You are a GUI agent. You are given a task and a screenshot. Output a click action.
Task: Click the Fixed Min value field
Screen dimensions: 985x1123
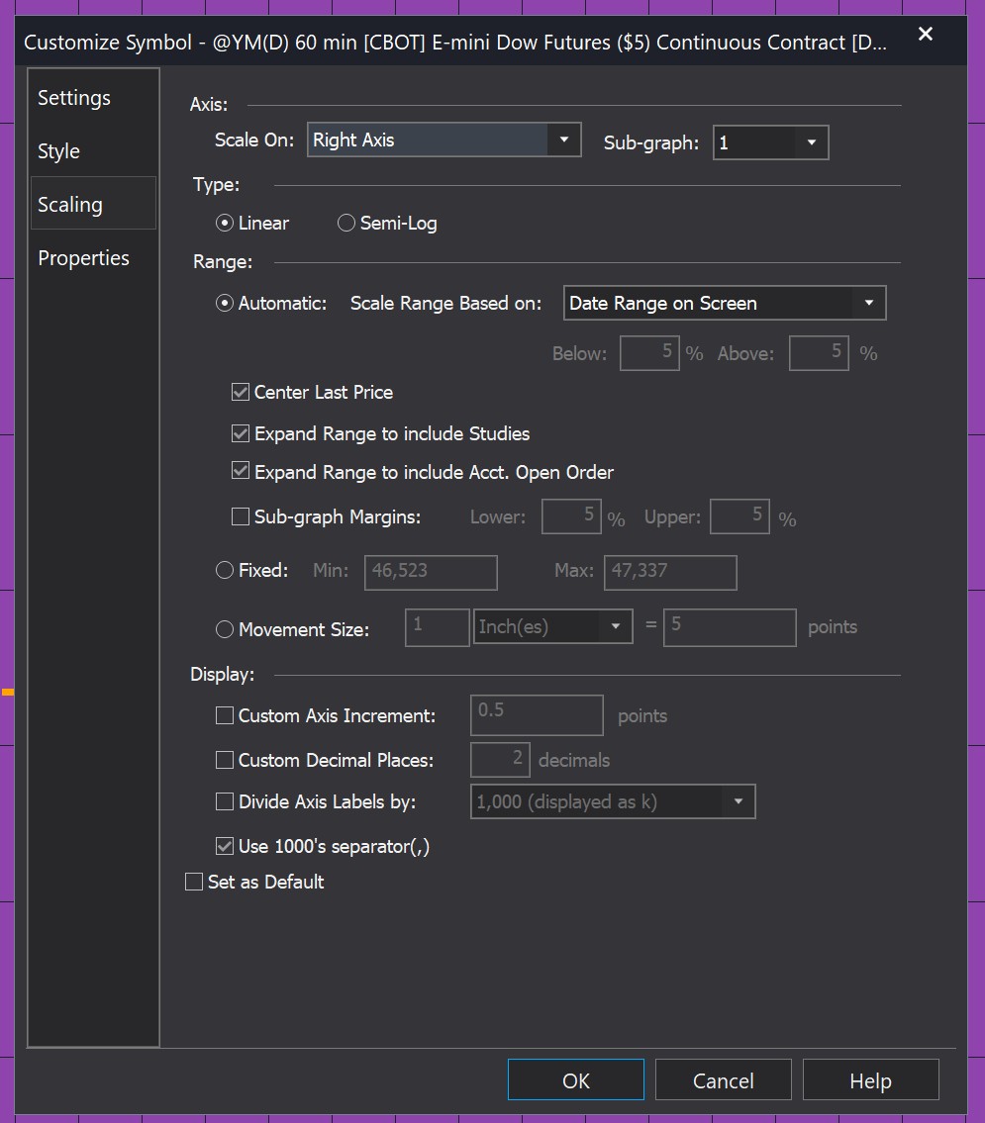tap(430, 572)
